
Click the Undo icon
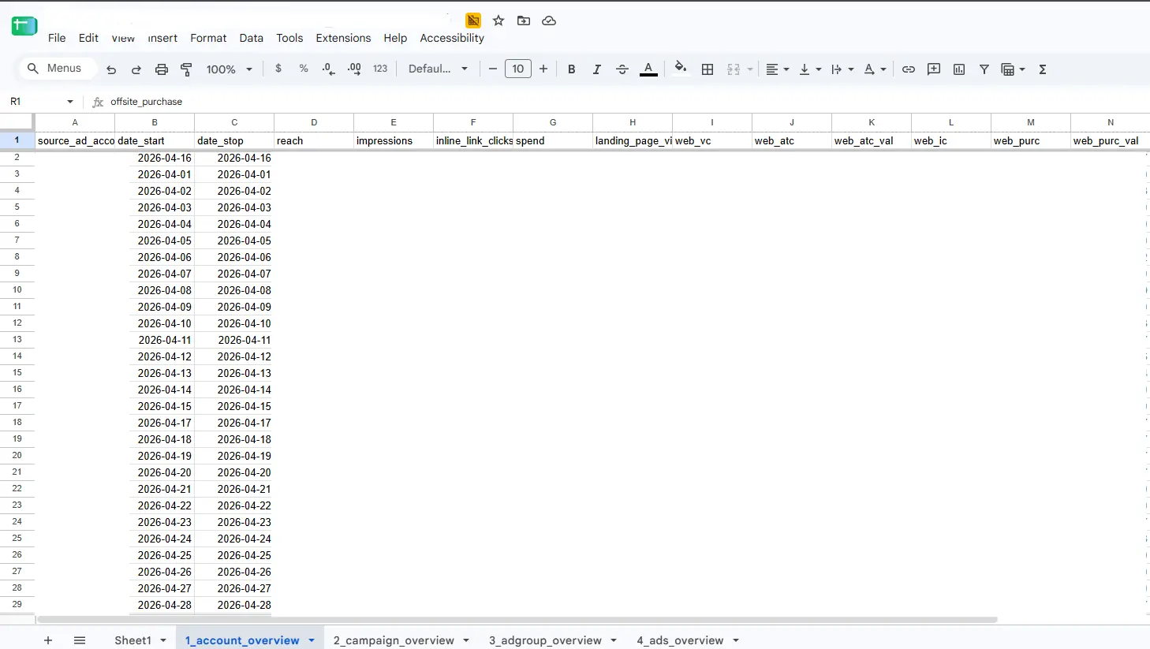[x=111, y=69]
